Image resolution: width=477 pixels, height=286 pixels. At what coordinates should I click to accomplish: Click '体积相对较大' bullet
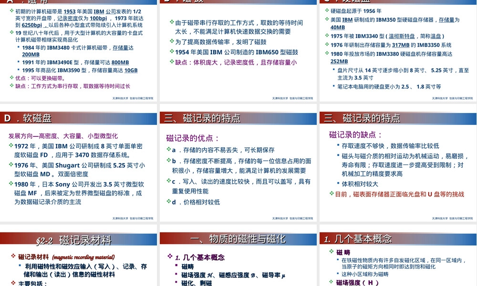(x=360, y=184)
